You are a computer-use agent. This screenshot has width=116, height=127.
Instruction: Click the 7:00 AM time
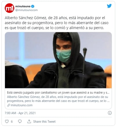pos(10,113)
